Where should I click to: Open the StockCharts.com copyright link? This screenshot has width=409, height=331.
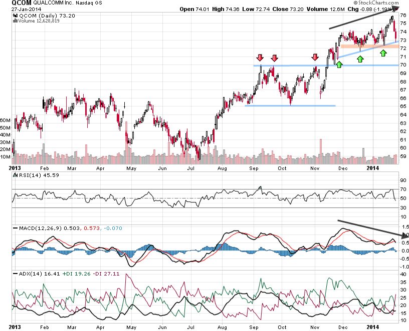pos(376,3)
